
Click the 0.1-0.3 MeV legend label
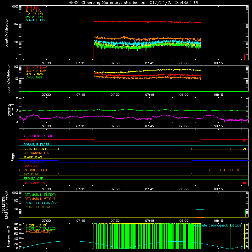[x=36, y=68]
